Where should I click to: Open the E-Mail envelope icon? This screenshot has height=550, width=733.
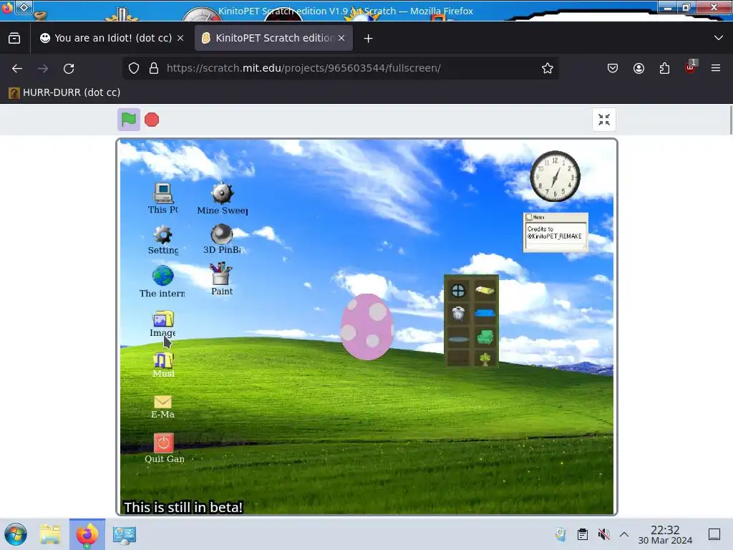coord(162,407)
